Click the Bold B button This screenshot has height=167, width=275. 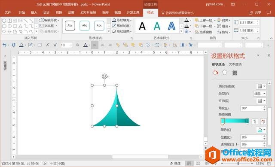[77, 45]
